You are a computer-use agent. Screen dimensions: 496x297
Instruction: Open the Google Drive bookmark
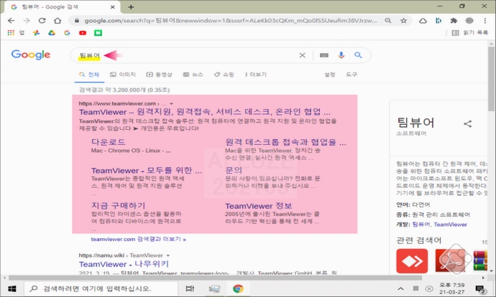click(x=52, y=32)
